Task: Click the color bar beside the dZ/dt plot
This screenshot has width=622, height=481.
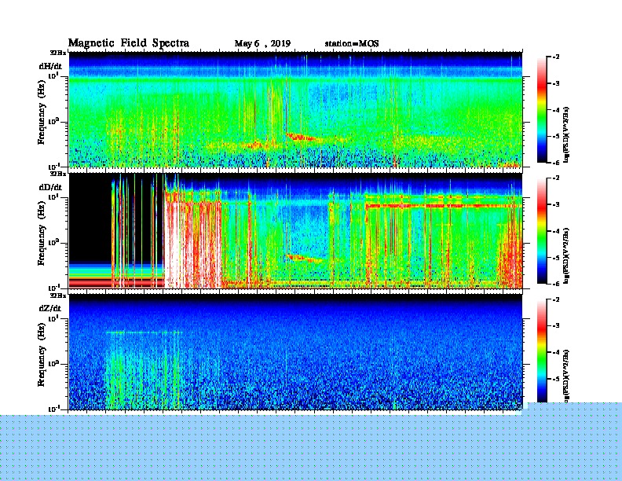Action: coord(542,351)
